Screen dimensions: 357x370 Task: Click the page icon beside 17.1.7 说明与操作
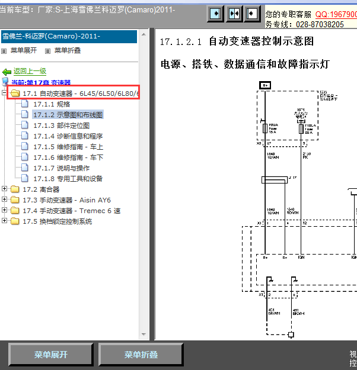[x=25, y=168]
